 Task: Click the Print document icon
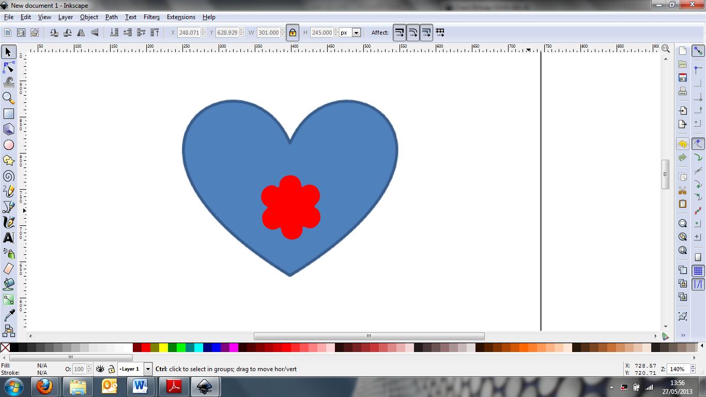pyautogui.click(x=683, y=91)
